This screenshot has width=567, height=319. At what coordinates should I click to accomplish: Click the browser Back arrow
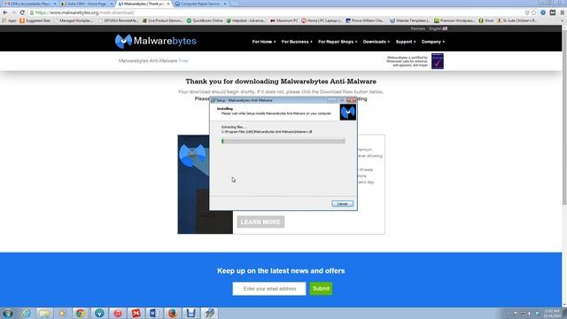tap(5, 12)
